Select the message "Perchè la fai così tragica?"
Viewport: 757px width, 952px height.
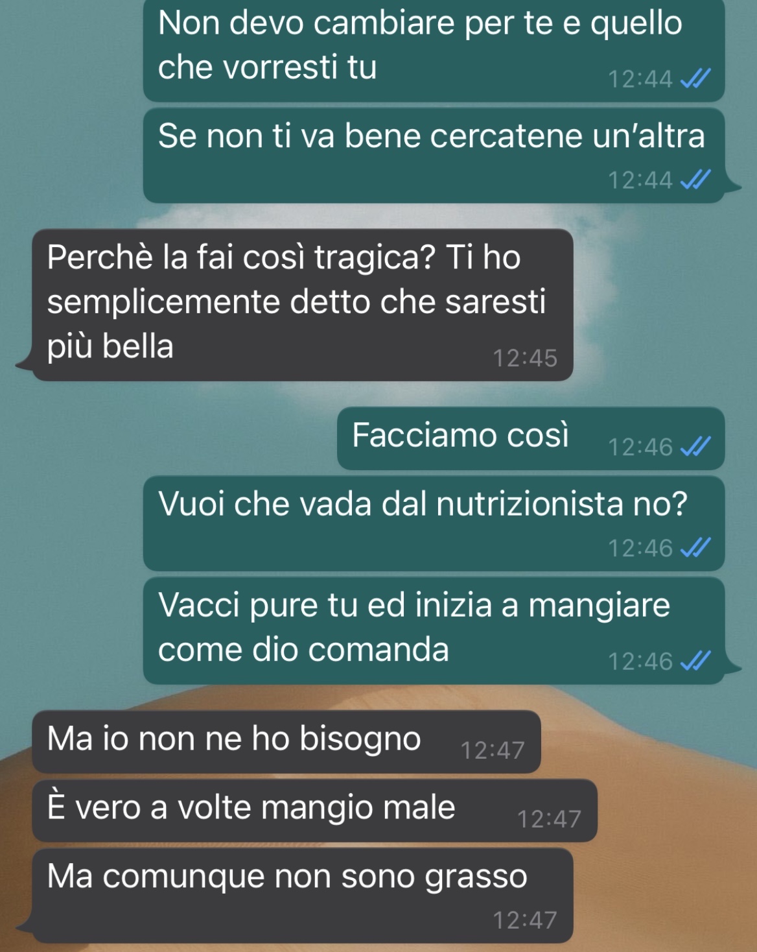pos(303,305)
